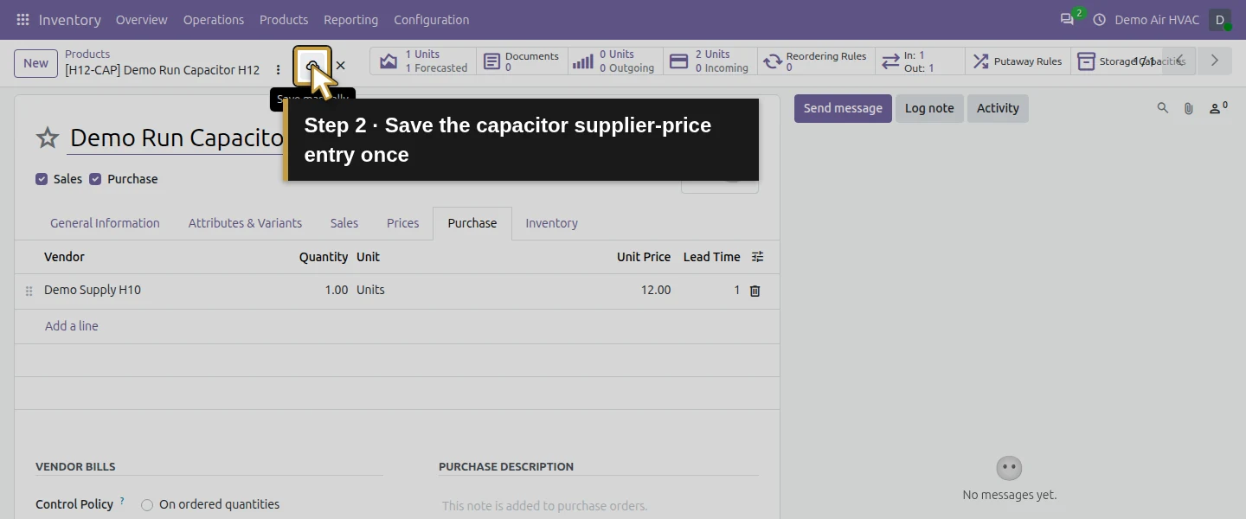
Task: Open the Products menu
Action: [284, 19]
